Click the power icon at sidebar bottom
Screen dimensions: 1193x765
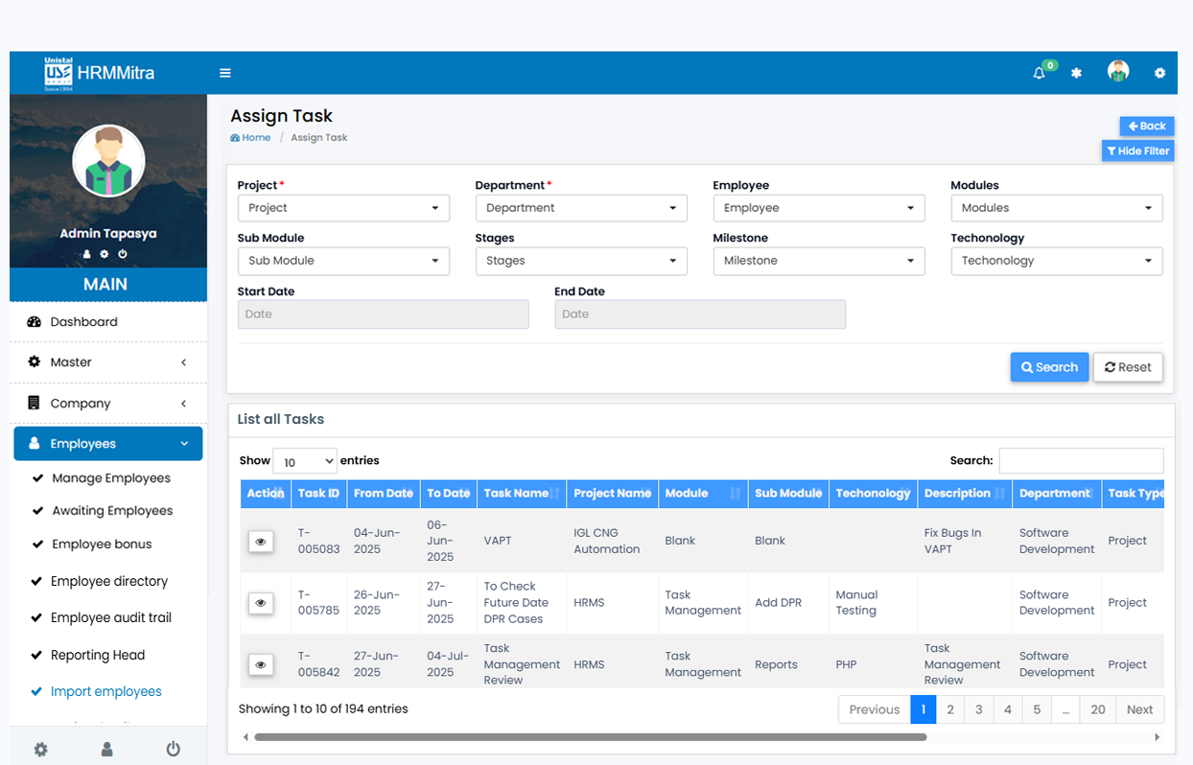click(173, 749)
